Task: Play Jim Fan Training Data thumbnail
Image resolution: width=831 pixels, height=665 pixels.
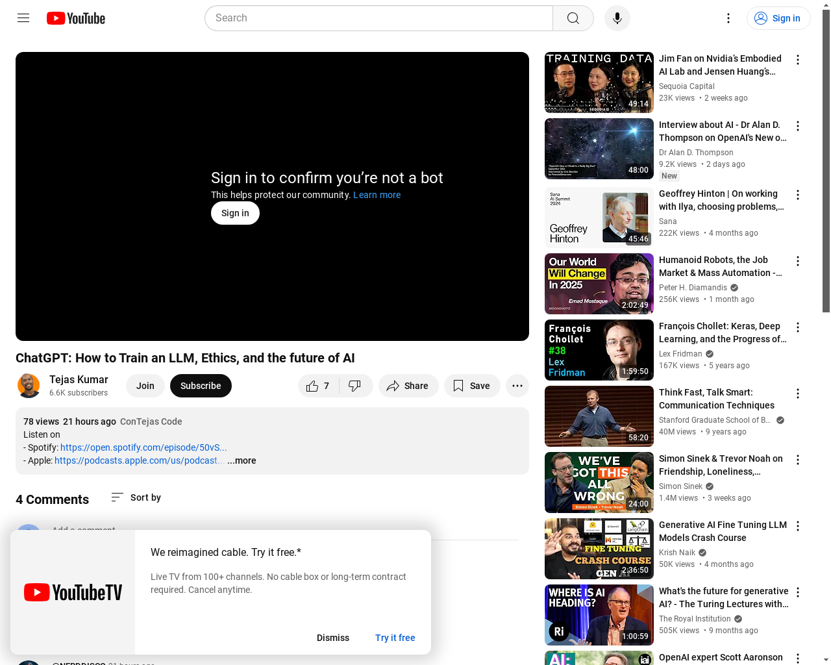Action: pos(599,82)
